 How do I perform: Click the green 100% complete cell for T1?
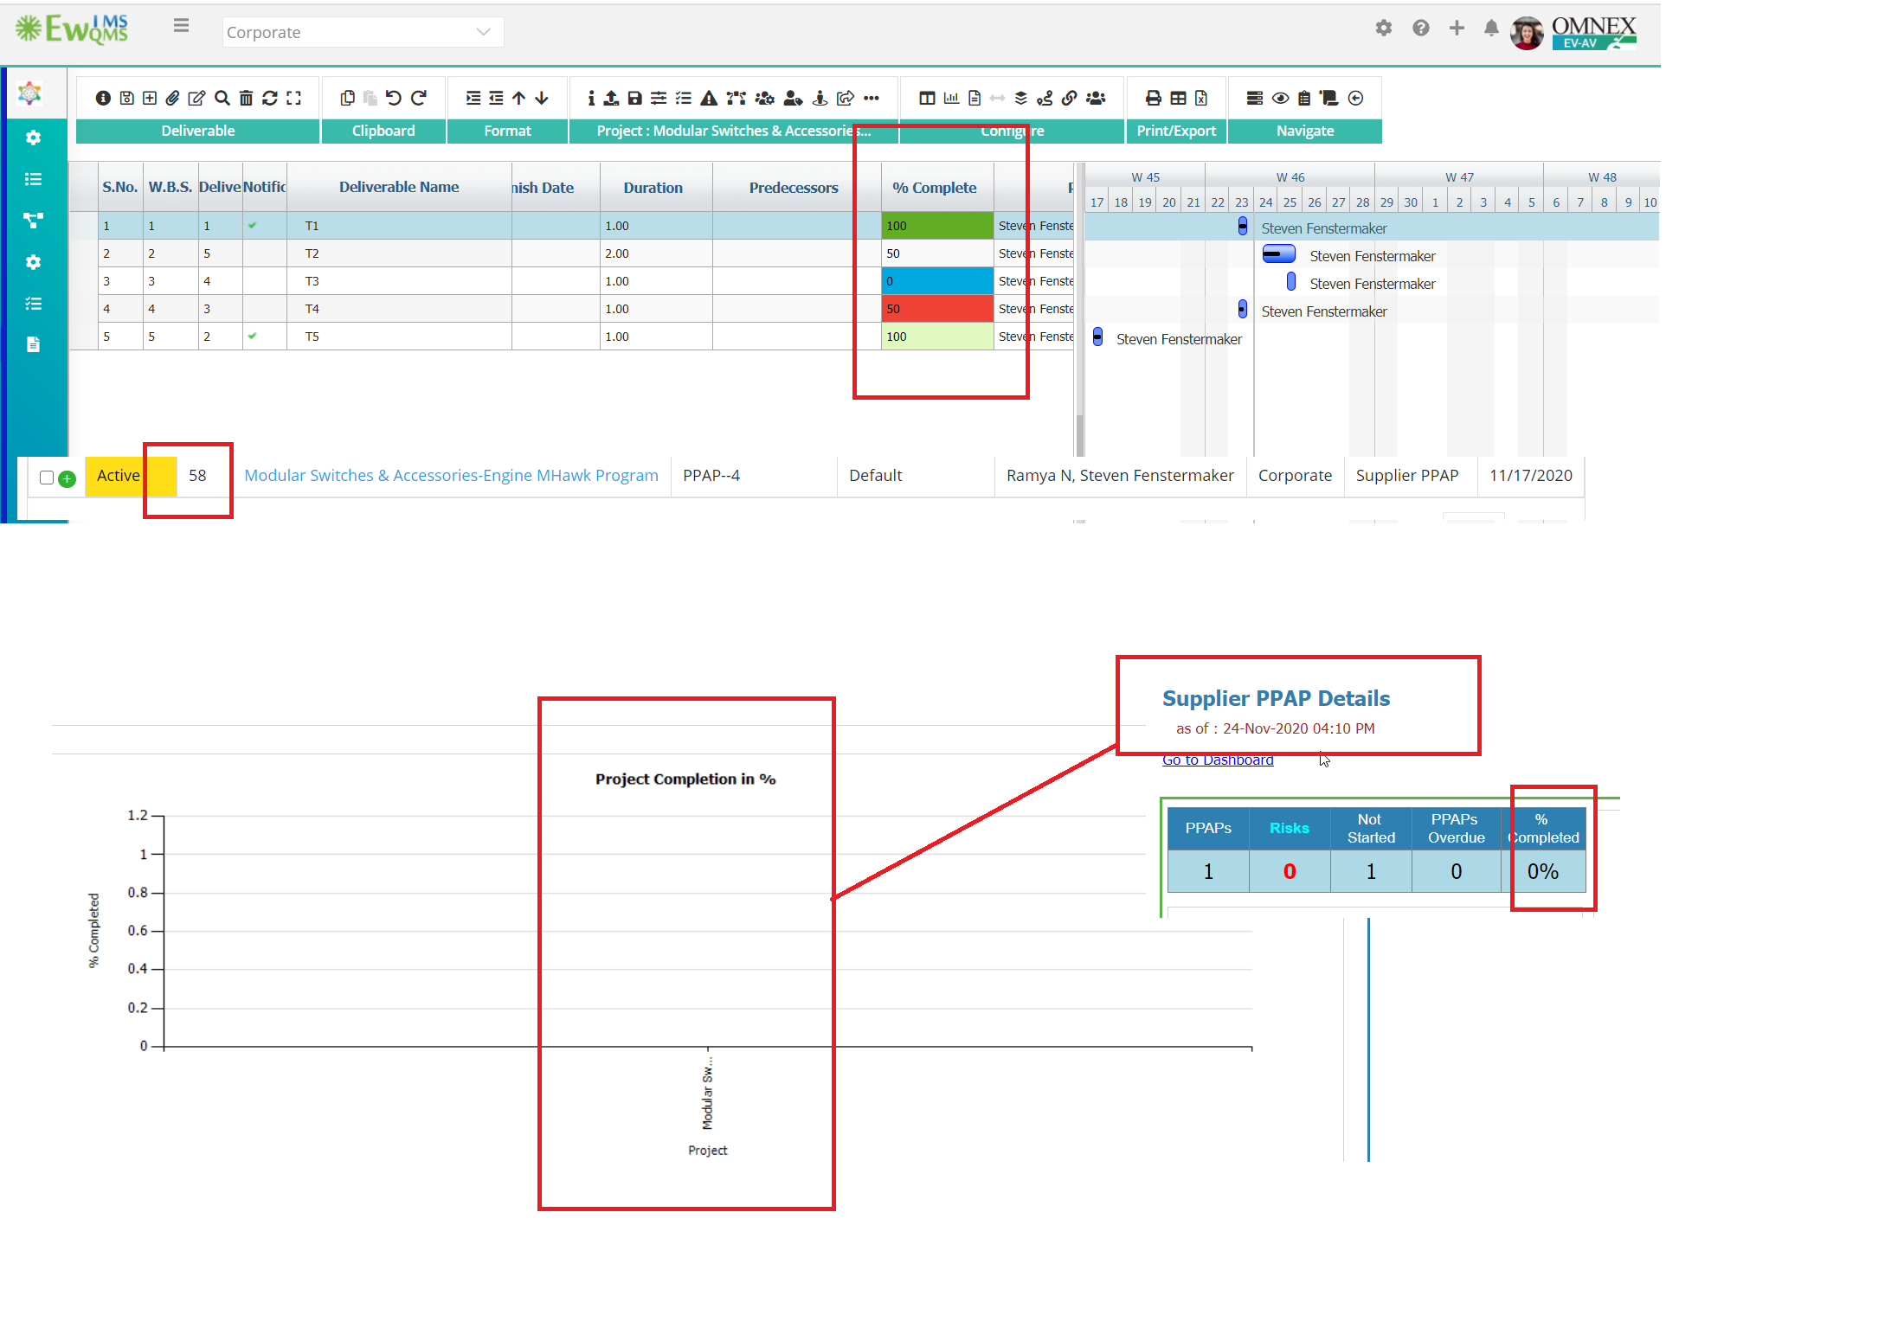pyautogui.click(x=937, y=226)
